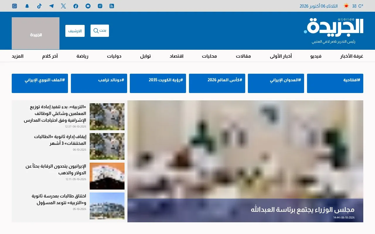Screen dimensions: 375x234
Task: Open the WhatsApp social link icon
Action: click(15, 6)
